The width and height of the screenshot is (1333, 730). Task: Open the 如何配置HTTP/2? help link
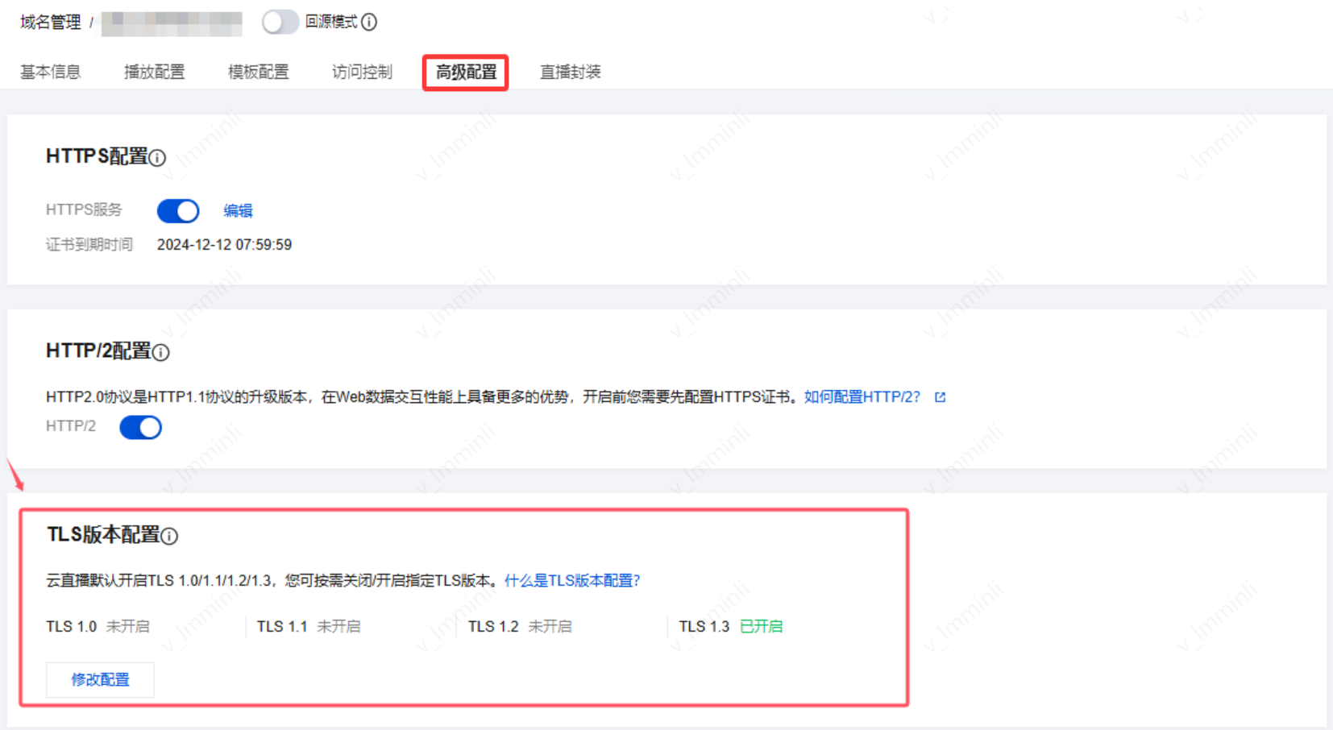pyautogui.click(x=862, y=397)
